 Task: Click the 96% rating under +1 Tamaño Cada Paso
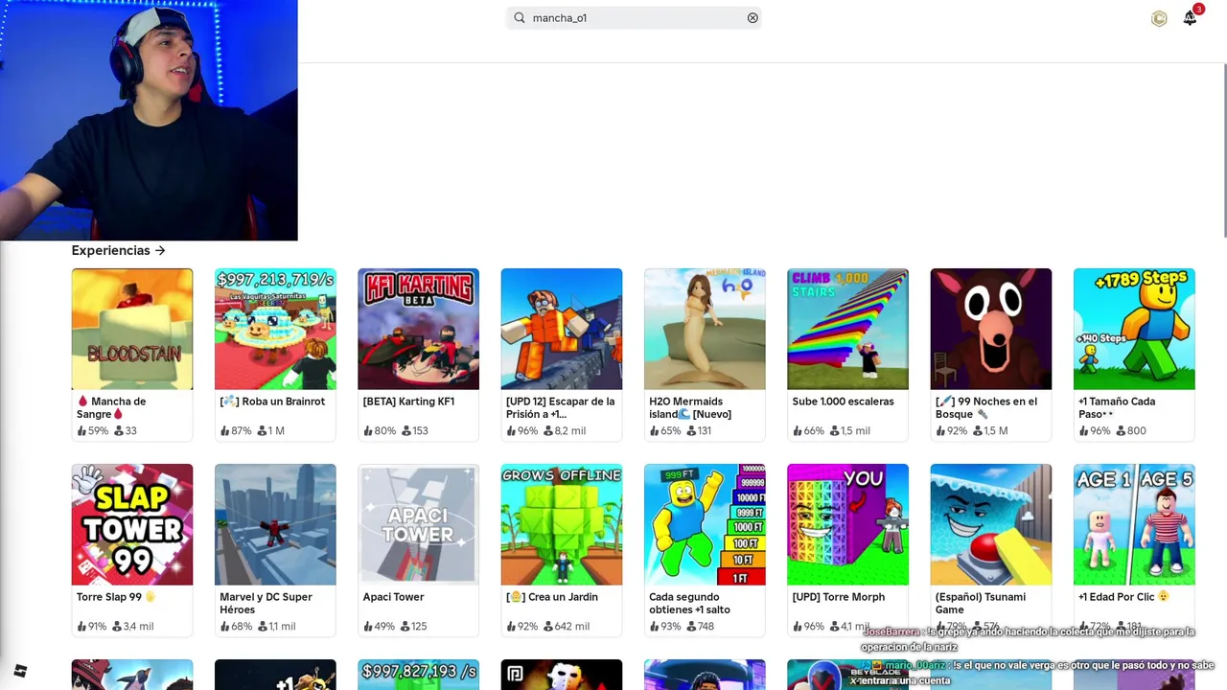[x=1095, y=431]
